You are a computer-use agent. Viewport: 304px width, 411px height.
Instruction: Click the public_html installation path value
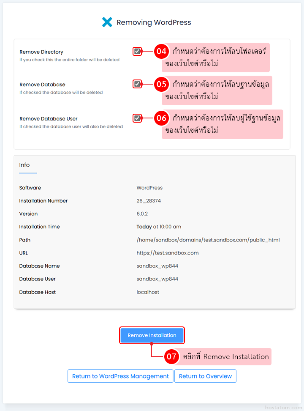[208, 240]
